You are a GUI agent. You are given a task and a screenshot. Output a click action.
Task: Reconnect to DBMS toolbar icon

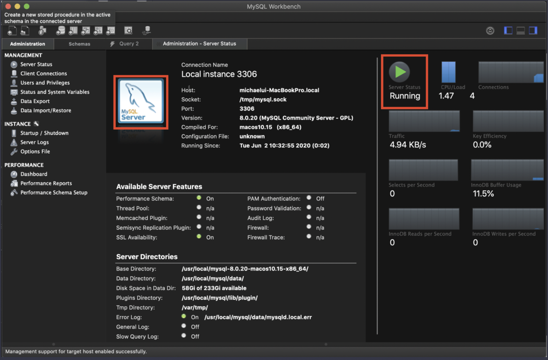[147, 31]
